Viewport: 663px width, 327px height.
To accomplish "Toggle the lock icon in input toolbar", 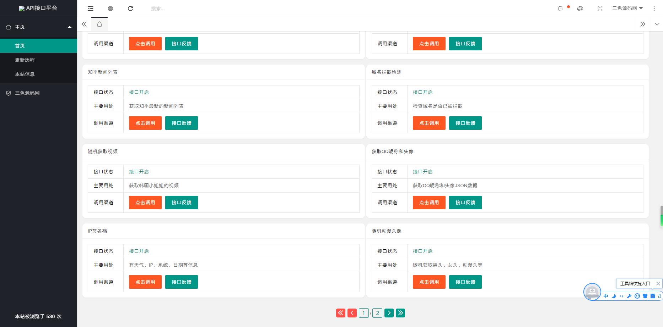I will 660,296.
